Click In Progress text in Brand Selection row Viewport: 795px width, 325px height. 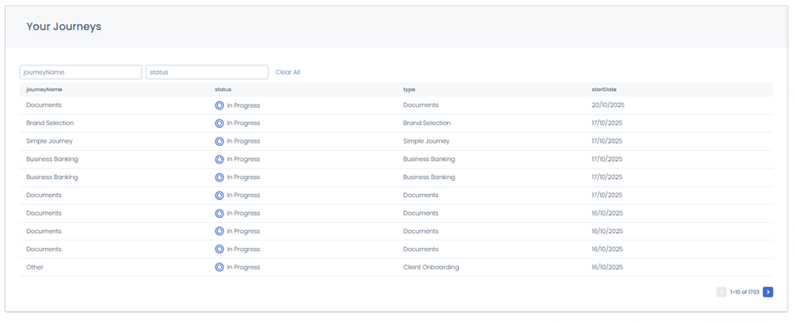point(243,123)
